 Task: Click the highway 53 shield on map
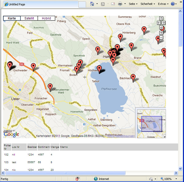tap(21, 64)
